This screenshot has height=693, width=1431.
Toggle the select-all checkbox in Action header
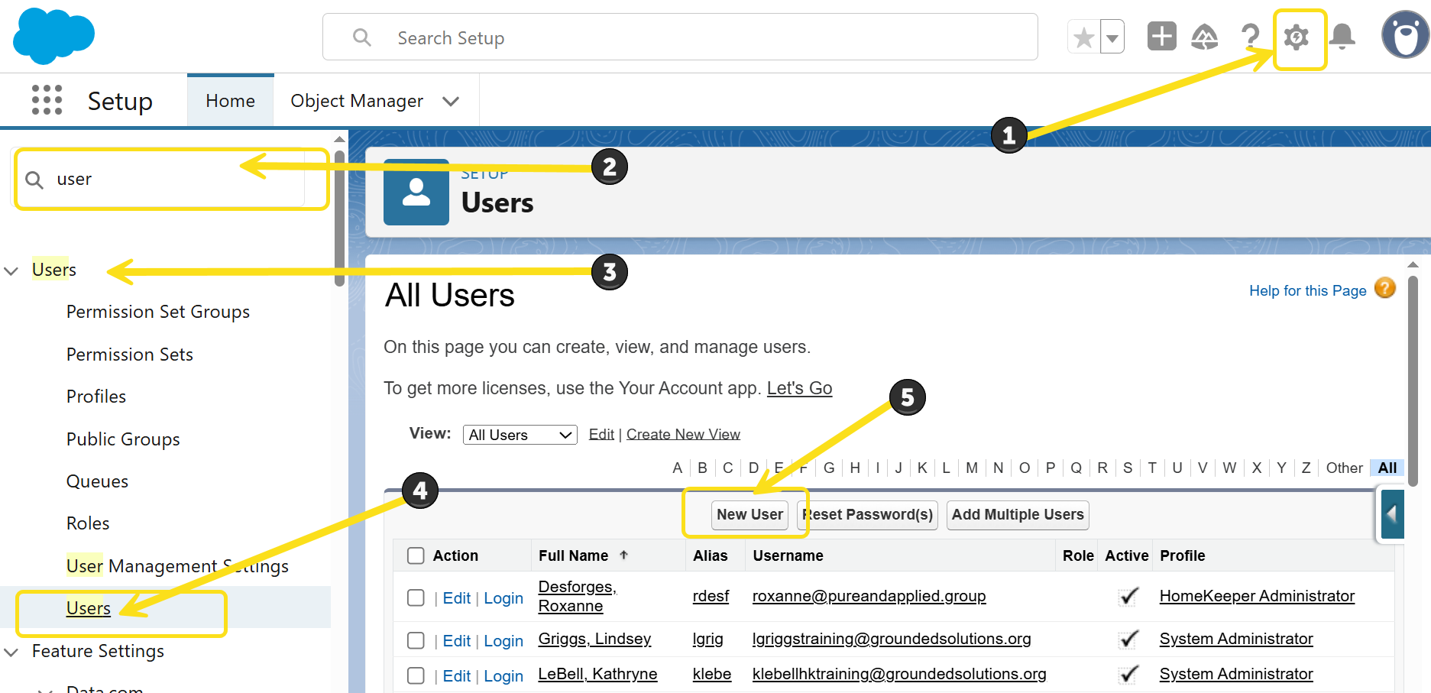(x=416, y=555)
